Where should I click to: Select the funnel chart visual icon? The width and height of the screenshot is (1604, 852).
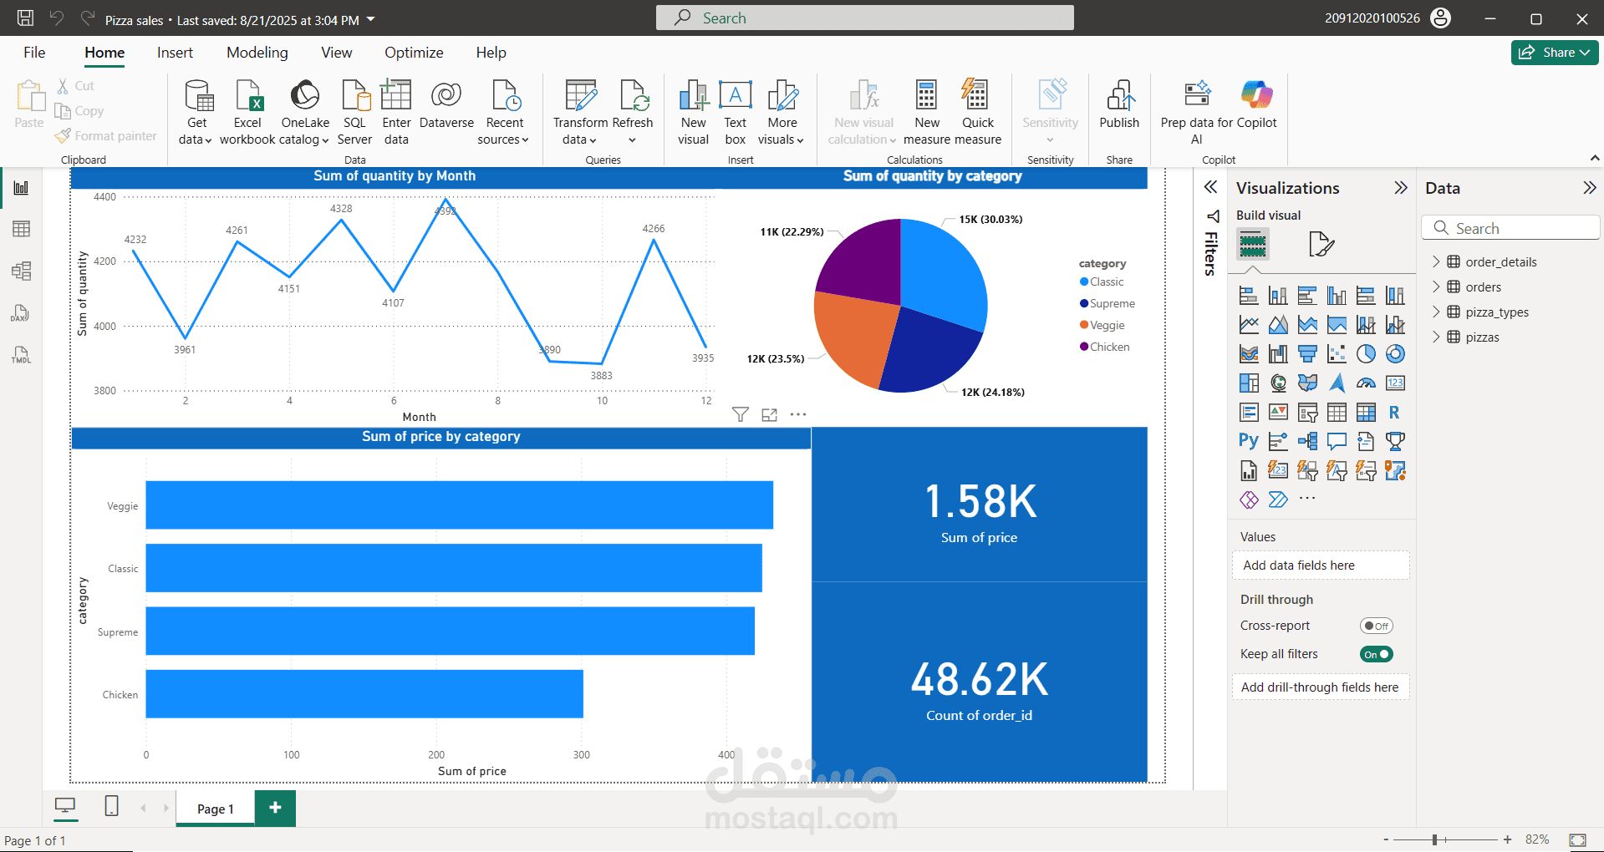pyautogui.click(x=1307, y=354)
